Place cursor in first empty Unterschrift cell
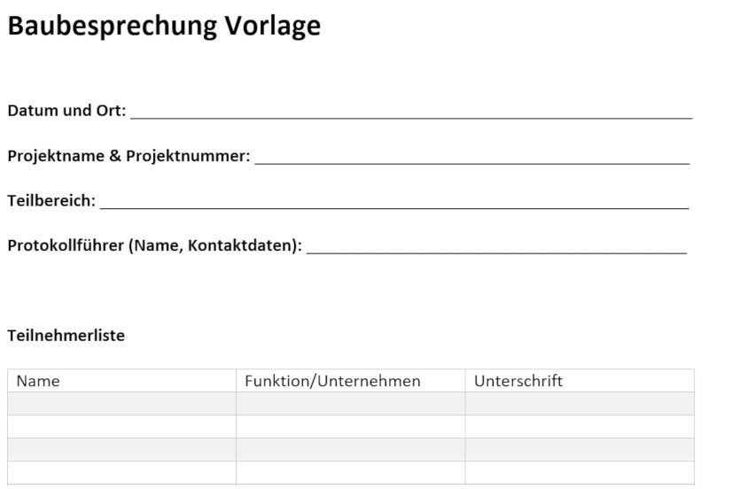732x489 pixels. point(579,404)
